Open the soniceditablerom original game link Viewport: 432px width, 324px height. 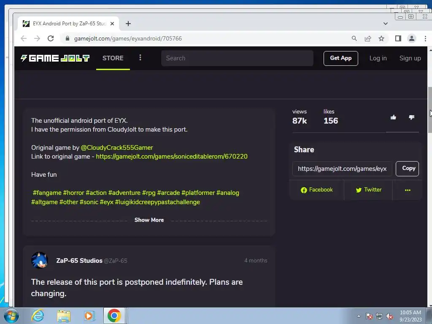pos(172,156)
